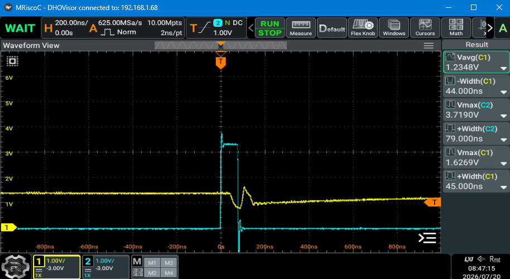Select channel 1 ground offset marker
Screen dimensions: 510x279
(x=8, y=228)
